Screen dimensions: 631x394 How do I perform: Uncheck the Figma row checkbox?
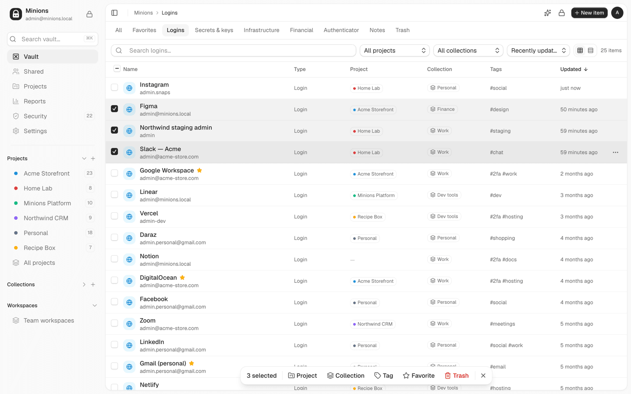tap(114, 109)
